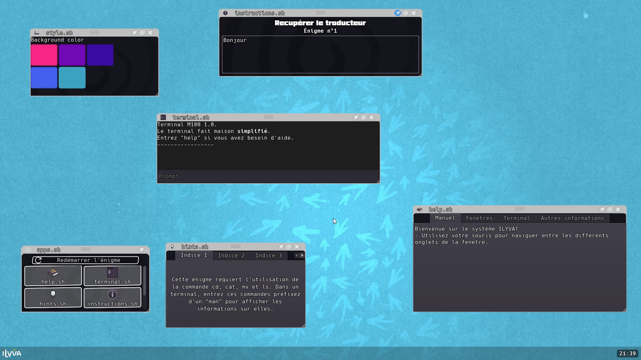Screen dimensions: 641x360
Task: Open the Fenêtres tab in help.sh
Action: (479, 218)
